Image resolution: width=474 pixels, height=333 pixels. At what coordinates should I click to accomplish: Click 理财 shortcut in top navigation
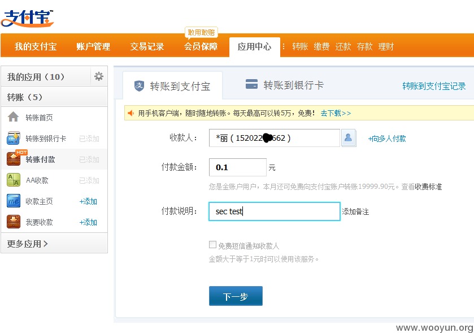pos(386,46)
